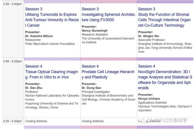Click the 4.25 - 4.30pm time slot
Image resolution: width=194 pixels, height=129 pixels.
coord(12,121)
